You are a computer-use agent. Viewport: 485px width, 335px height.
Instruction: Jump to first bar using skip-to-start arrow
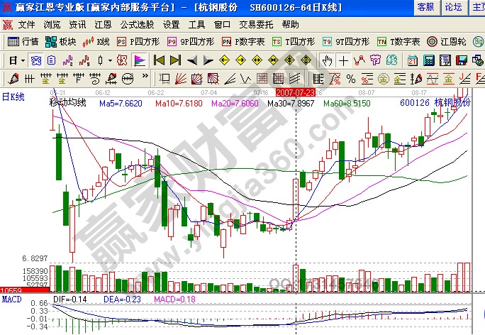click(160, 60)
